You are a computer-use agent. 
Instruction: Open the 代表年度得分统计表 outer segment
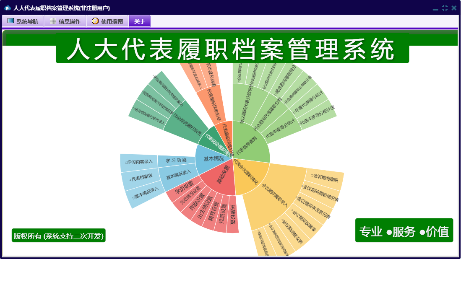(x=318, y=115)
